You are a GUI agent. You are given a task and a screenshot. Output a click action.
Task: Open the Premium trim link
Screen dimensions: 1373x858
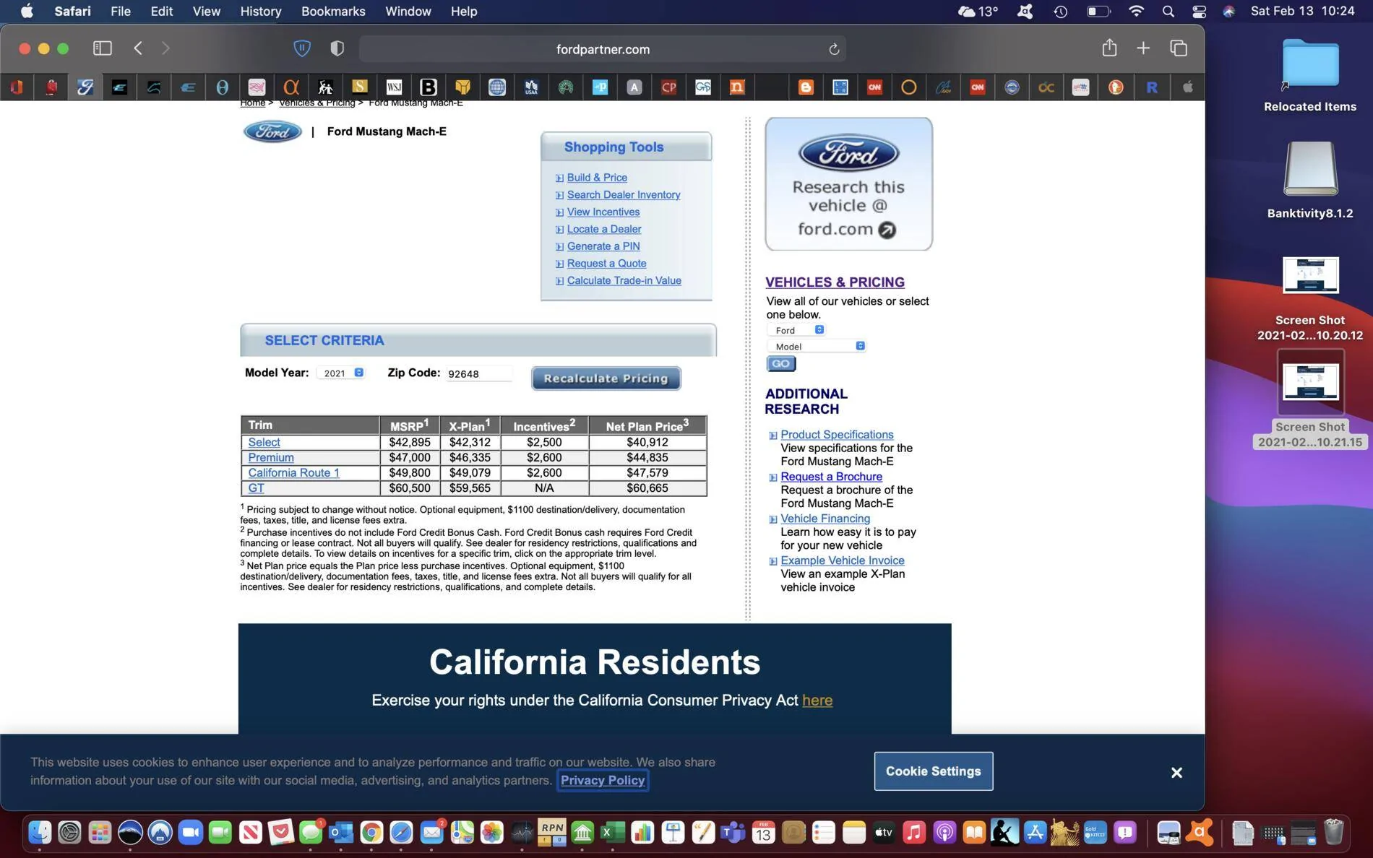(x=271, y=458)
